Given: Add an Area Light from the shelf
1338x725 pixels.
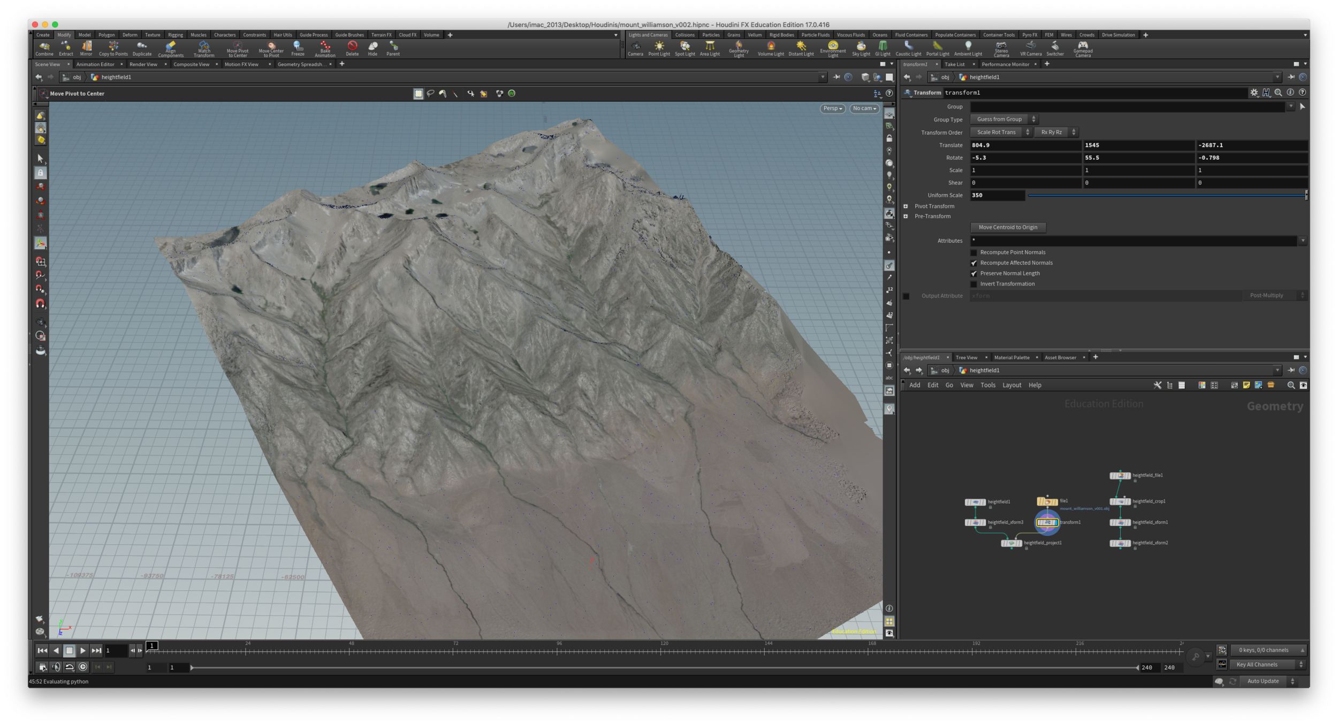Looking at the screenshot, I should (710, 49).
